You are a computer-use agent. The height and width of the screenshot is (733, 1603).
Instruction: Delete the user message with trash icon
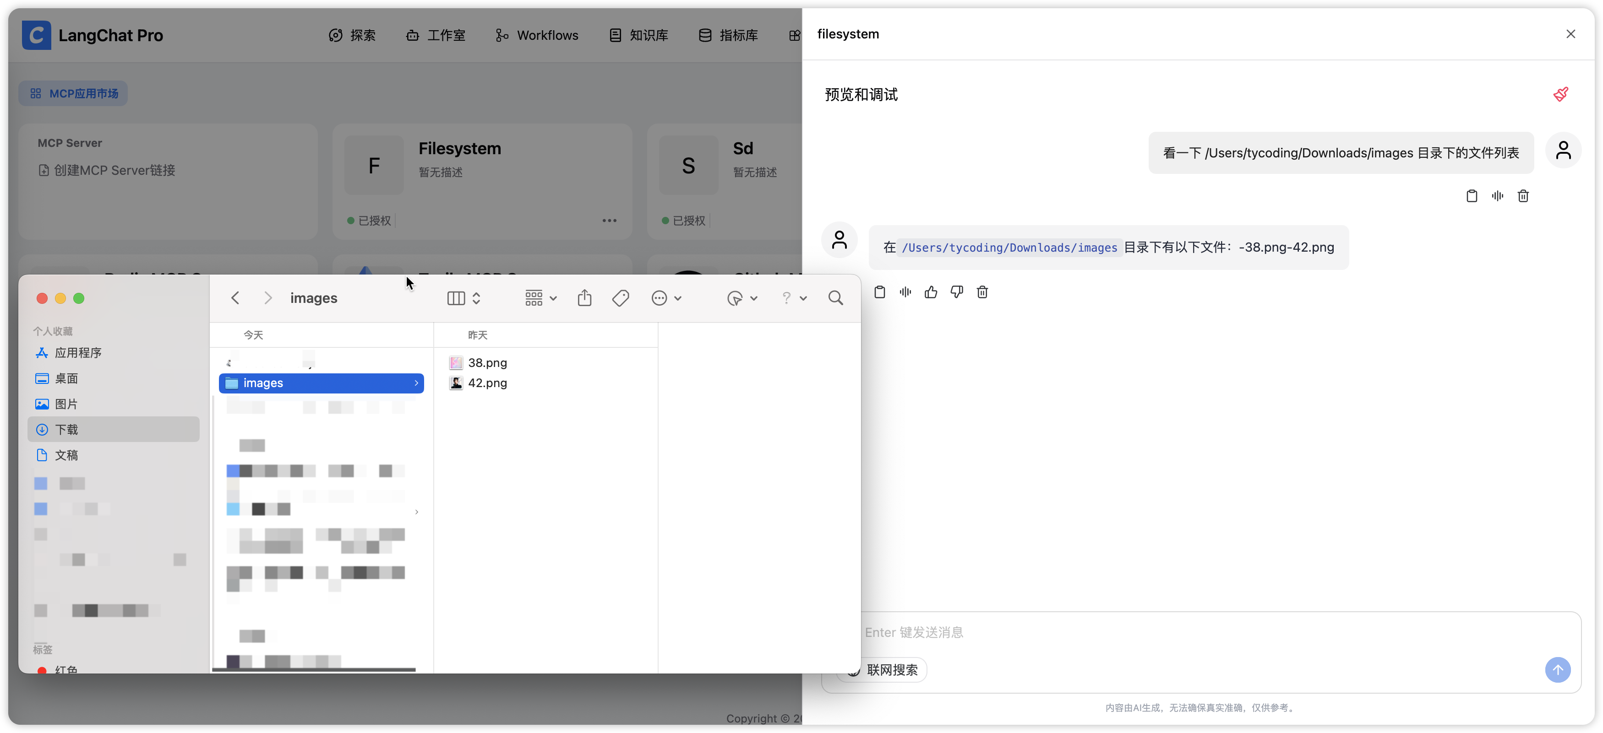[x=1523, y=196]
